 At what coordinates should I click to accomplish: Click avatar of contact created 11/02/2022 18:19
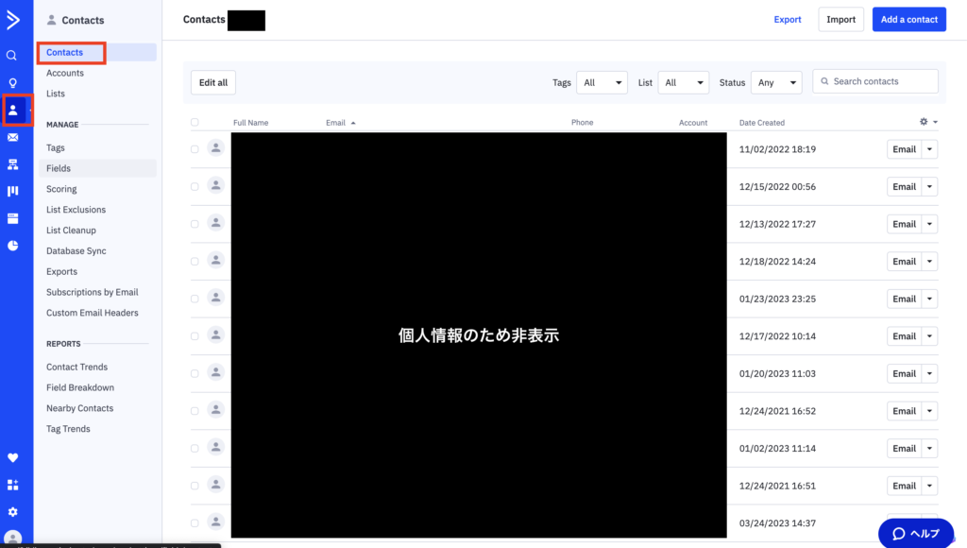pyautogui.click(x=216, y=147)
